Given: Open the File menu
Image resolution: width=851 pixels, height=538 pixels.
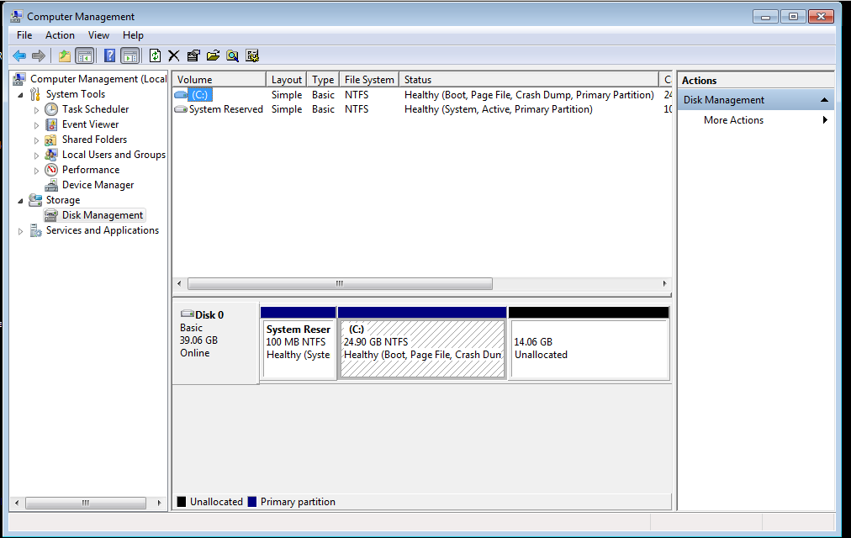Looking at the screenshot, I should click(24, 35).
